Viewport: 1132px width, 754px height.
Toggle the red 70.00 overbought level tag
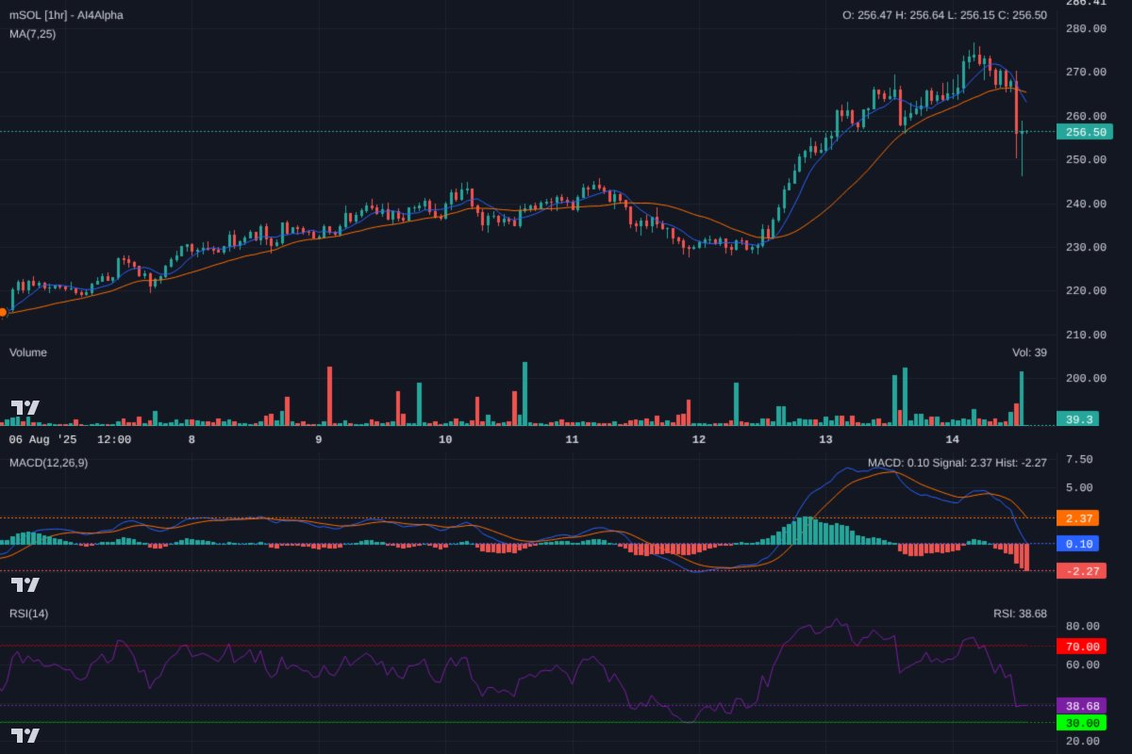click(x=1081, y=647)
